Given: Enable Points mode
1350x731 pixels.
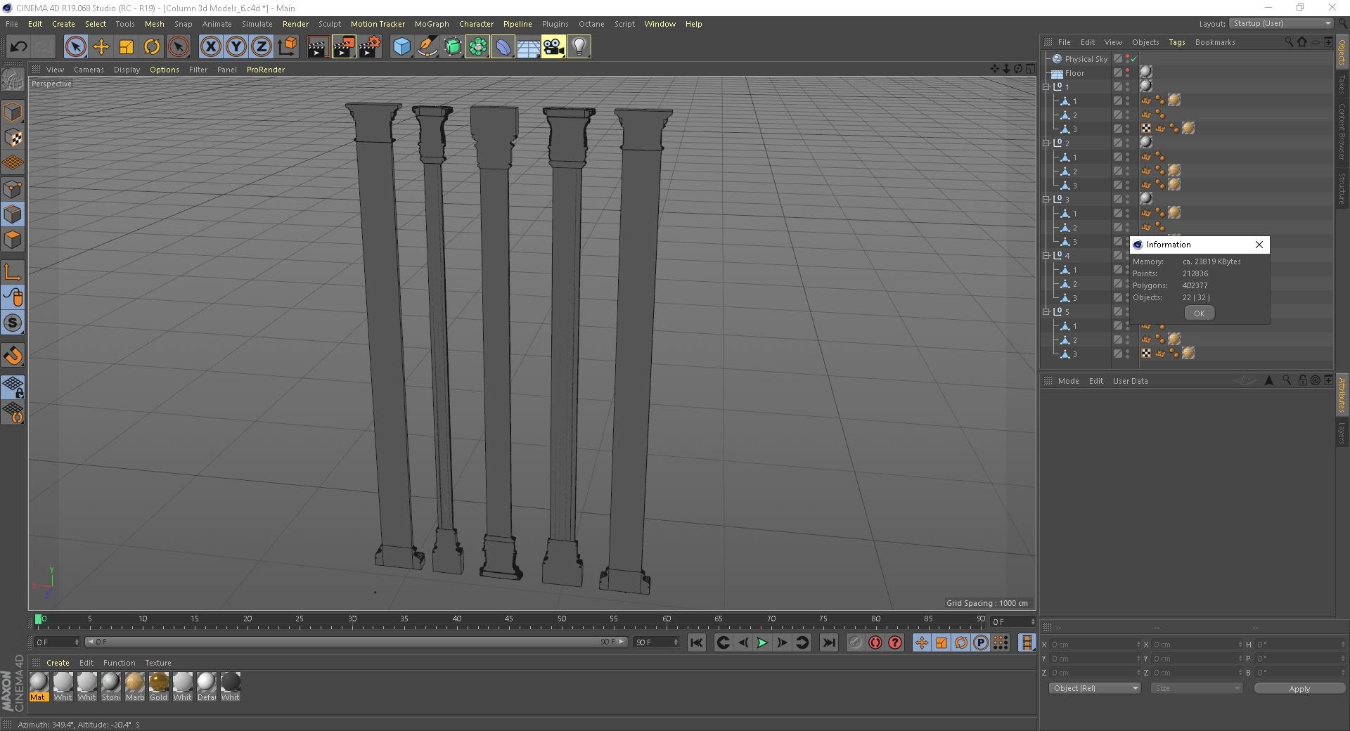Looking at the screenshot, I should (13, 188).
